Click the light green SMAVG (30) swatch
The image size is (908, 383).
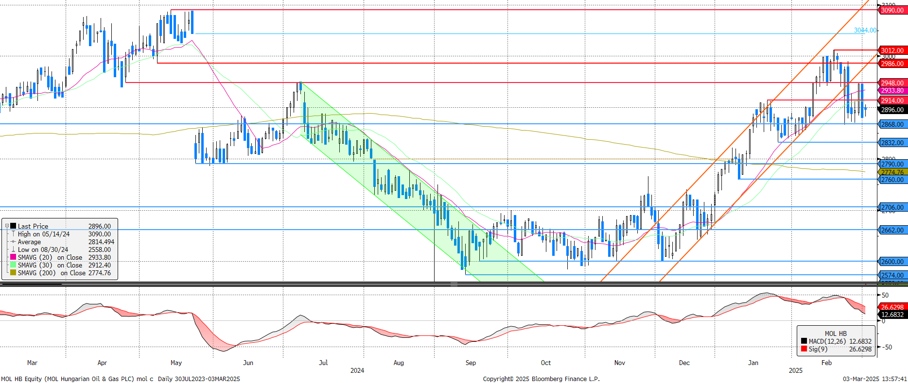[13, 265]
